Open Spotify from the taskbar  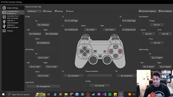point(110,94)
